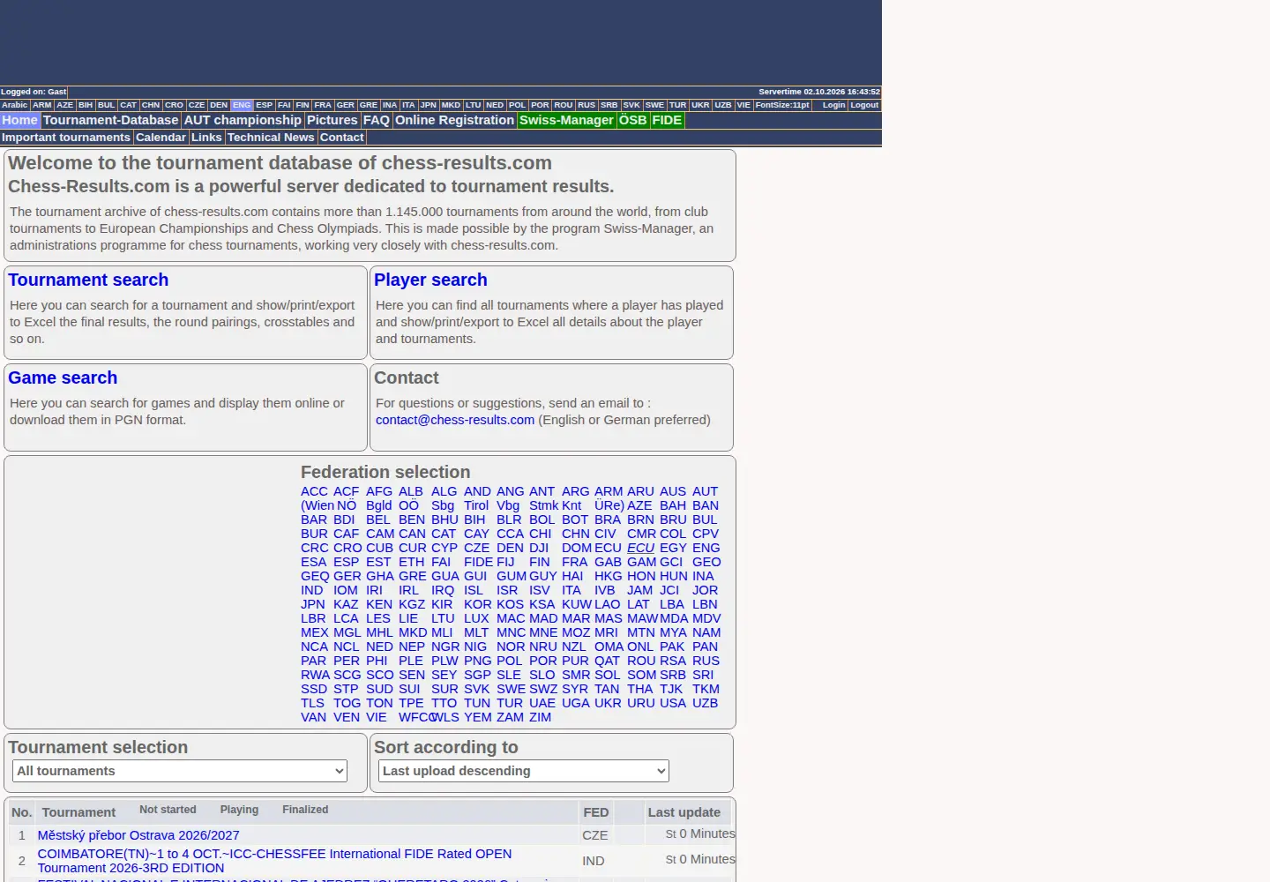Open the Pictures menu item
Viewport: 1270px width, 882px height.
coord(332,120)
